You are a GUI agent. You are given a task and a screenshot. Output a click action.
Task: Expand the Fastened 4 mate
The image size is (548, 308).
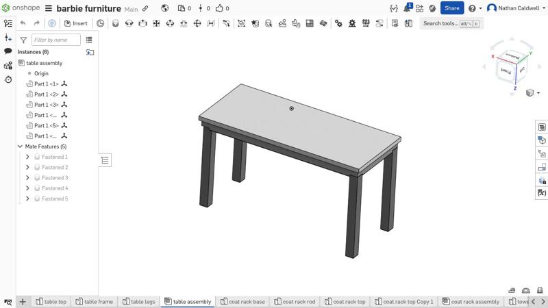pyautogui.click(x=27, y=188)
